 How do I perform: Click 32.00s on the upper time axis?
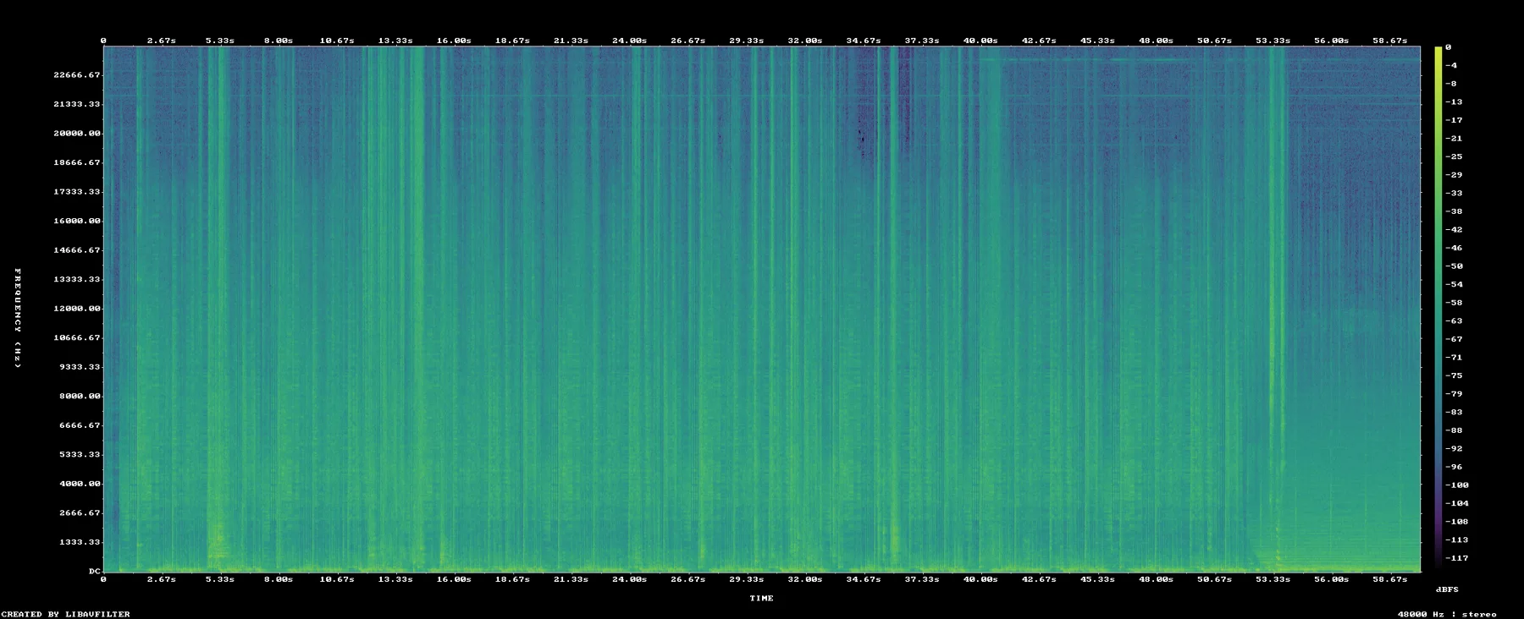click(804, 41)
